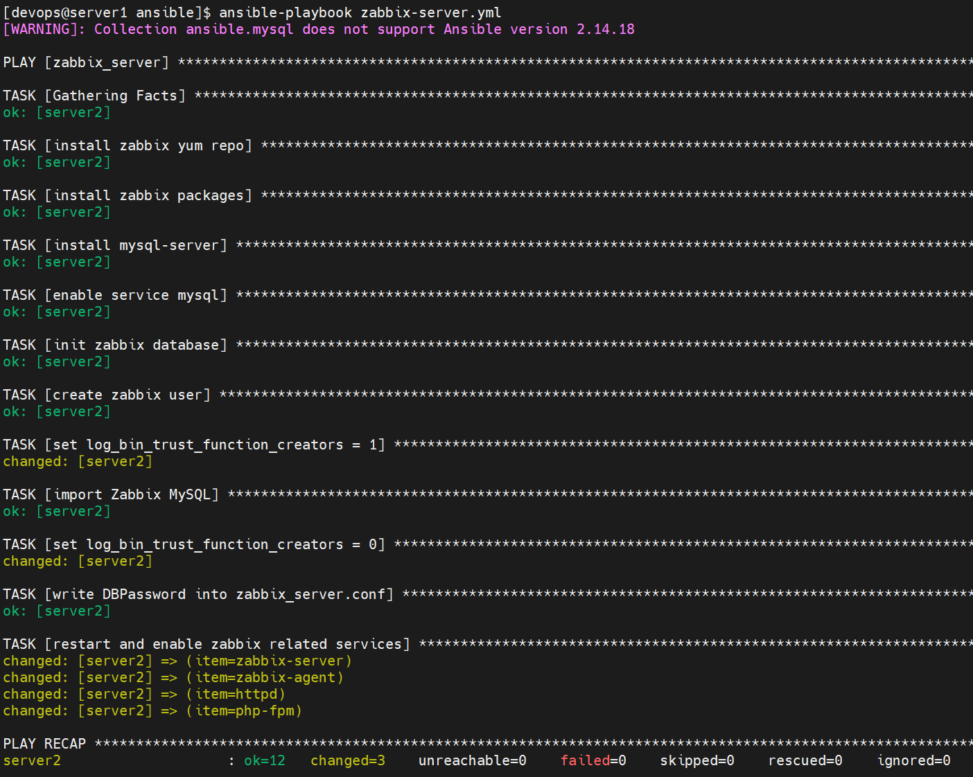The width and height of the screenshot is (973, 777).
Task: Select the "(item=zabbix-agent)" changed line
Action: [173, 677]
